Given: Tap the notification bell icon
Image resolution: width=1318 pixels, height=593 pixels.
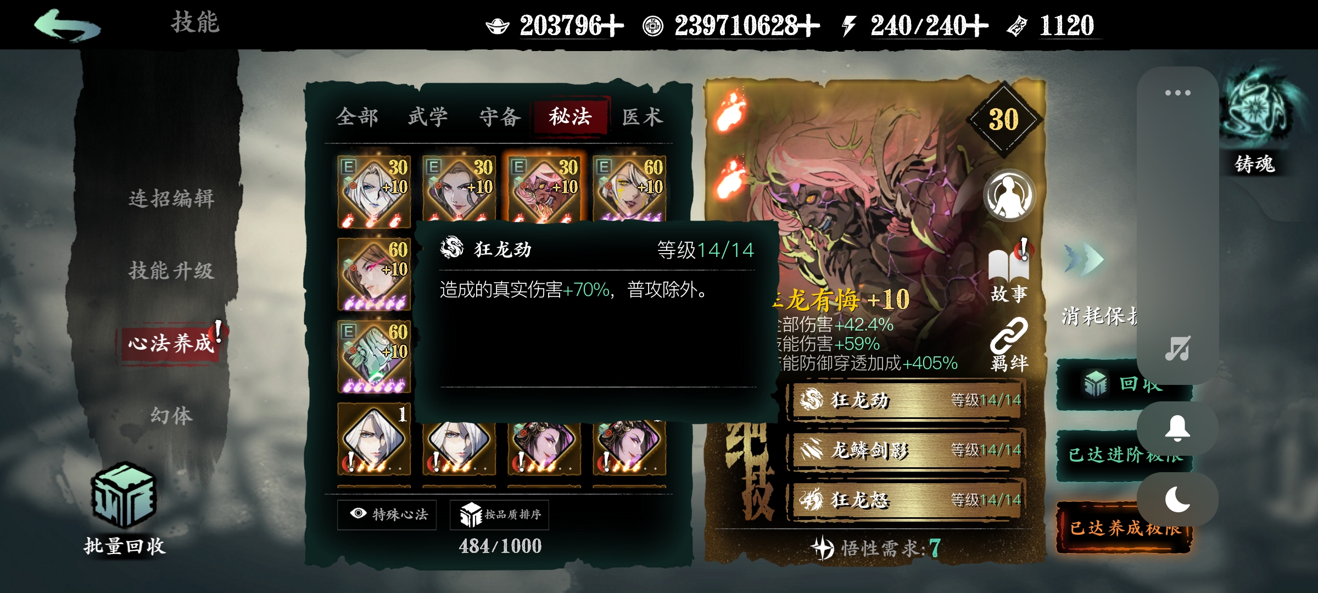Looking at the screenshot, I should tap(1177, 428).
